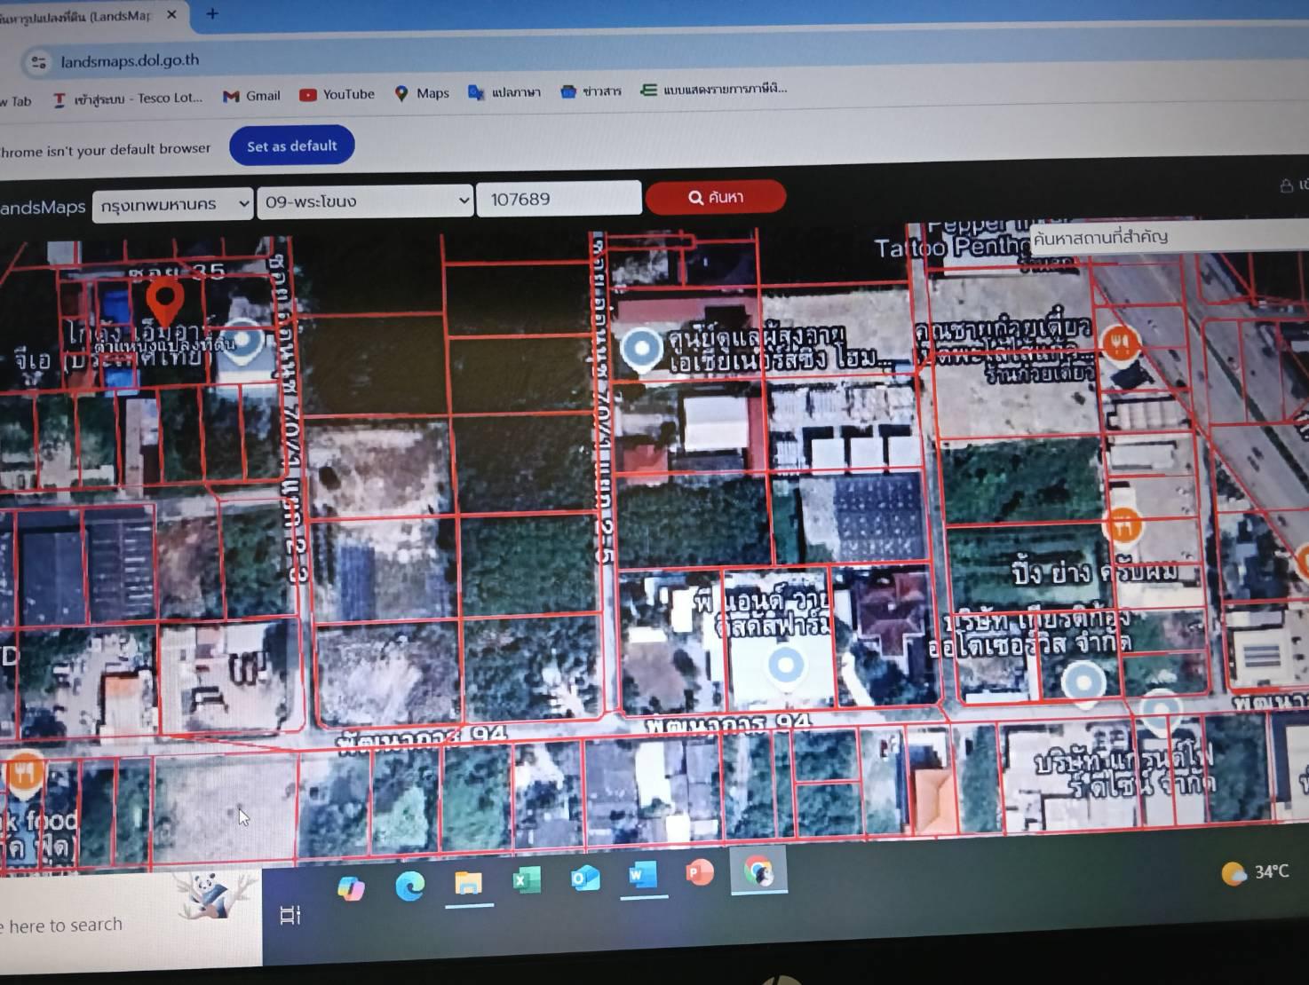Screen dimensions: 1309x985
Task: Click the orange restaurant marker near the highway
Action: click(1122, 343)
